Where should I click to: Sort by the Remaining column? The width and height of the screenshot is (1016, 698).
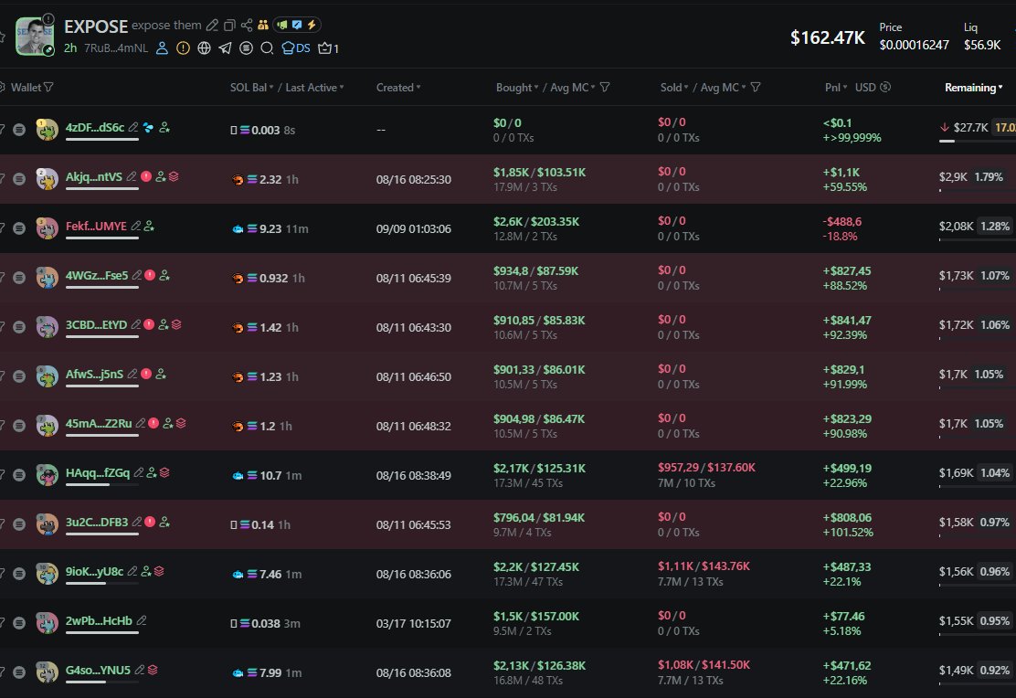[974, 88]
